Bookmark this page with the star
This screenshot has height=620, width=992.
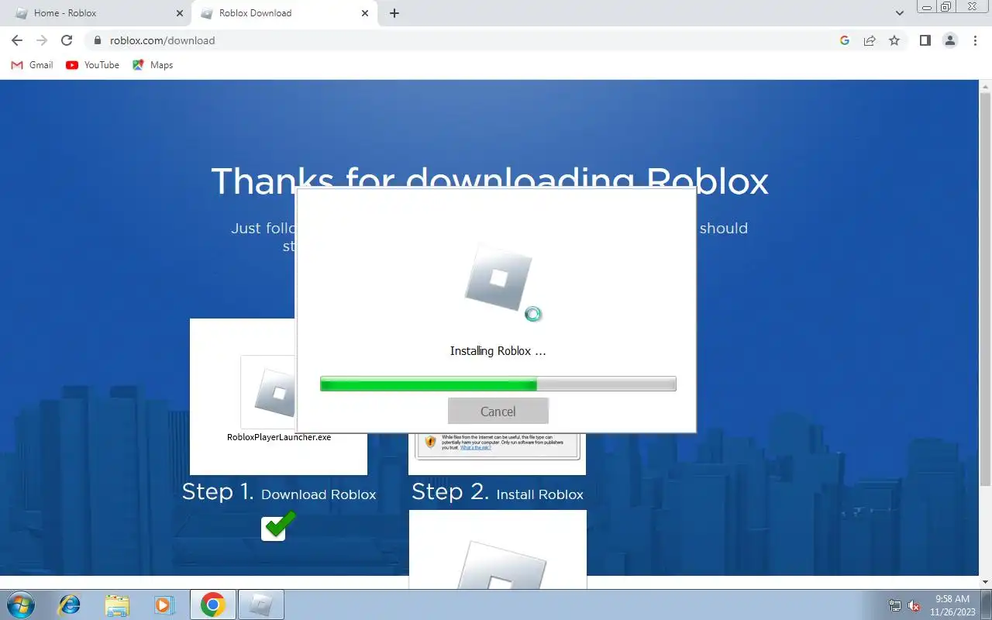[x=894, y=40]
